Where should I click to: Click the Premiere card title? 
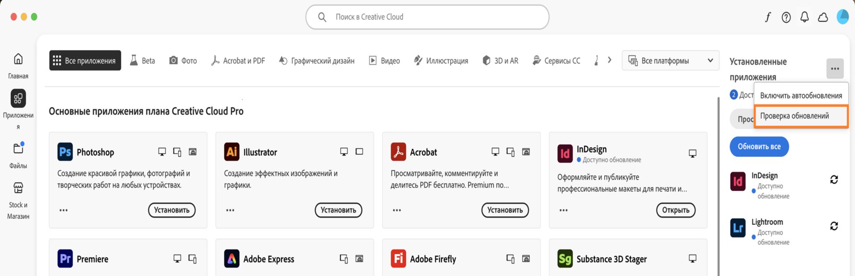pyautogui.click(x=93, y=259)
